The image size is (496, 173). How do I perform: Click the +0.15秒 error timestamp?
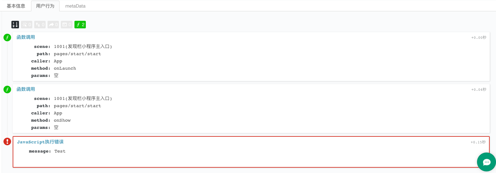[x=478, y=142]
